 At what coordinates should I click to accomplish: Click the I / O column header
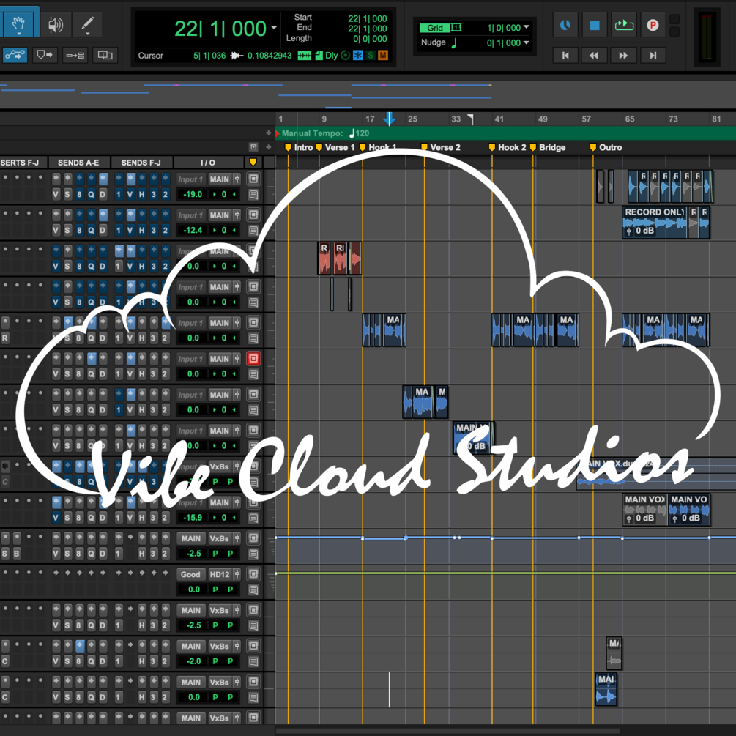(x=208, y=163)
